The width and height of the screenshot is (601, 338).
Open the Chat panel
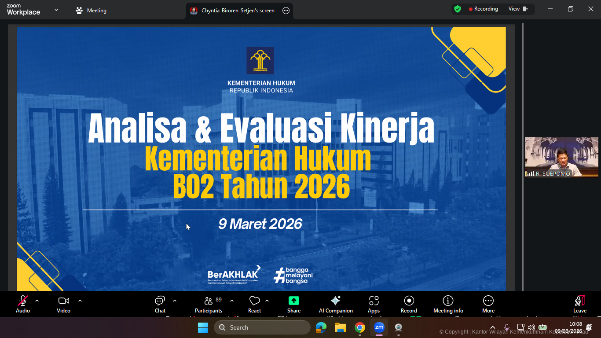pos(160,304)
